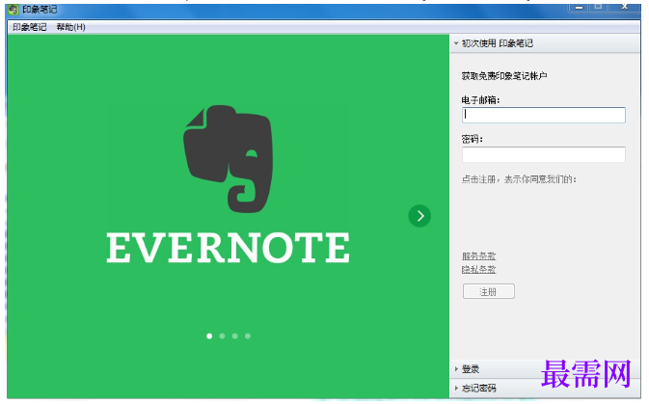Image resolution: width=649 pixels, height=404 pixels.
Task: Minimize the 印象笔记 window
Action: click(x=579, y=7)
